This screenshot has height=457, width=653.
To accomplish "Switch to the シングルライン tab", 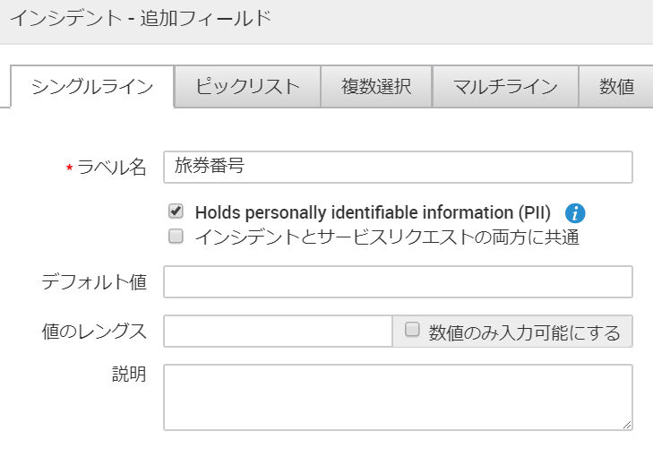I will 91,87.
